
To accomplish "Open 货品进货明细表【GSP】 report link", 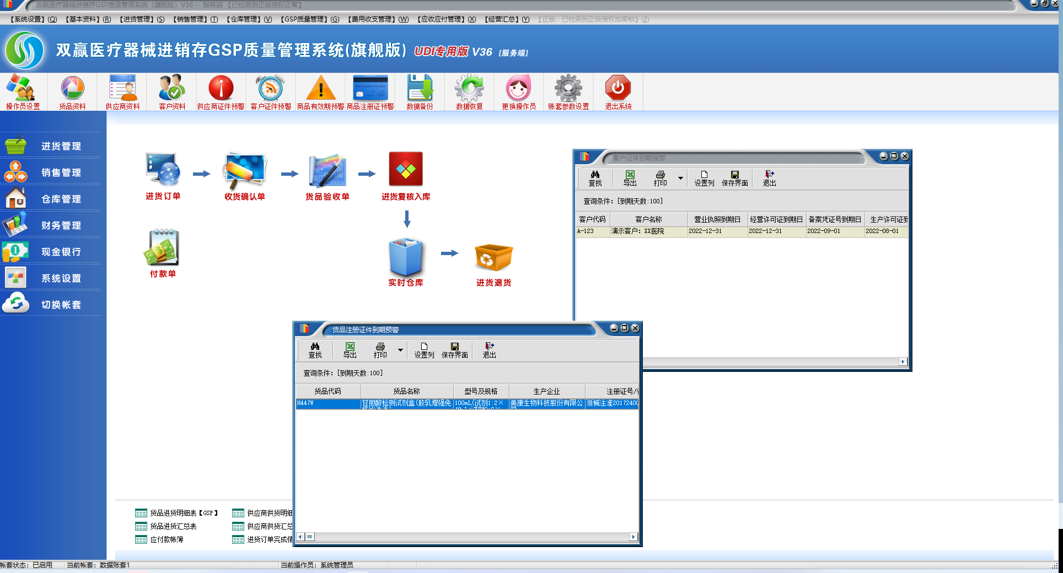I will tap(177, 513).
